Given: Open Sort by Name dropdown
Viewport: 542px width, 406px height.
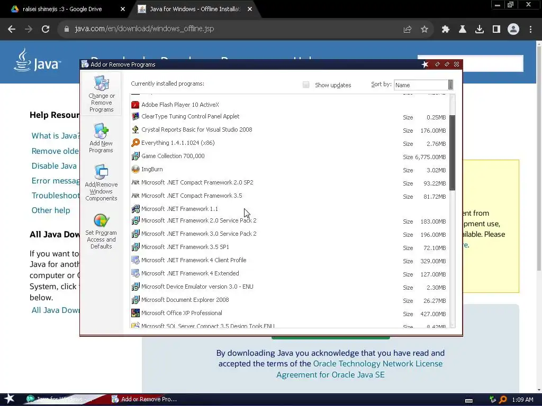Looking at the screenshot, I should click(x=423, y=85).
